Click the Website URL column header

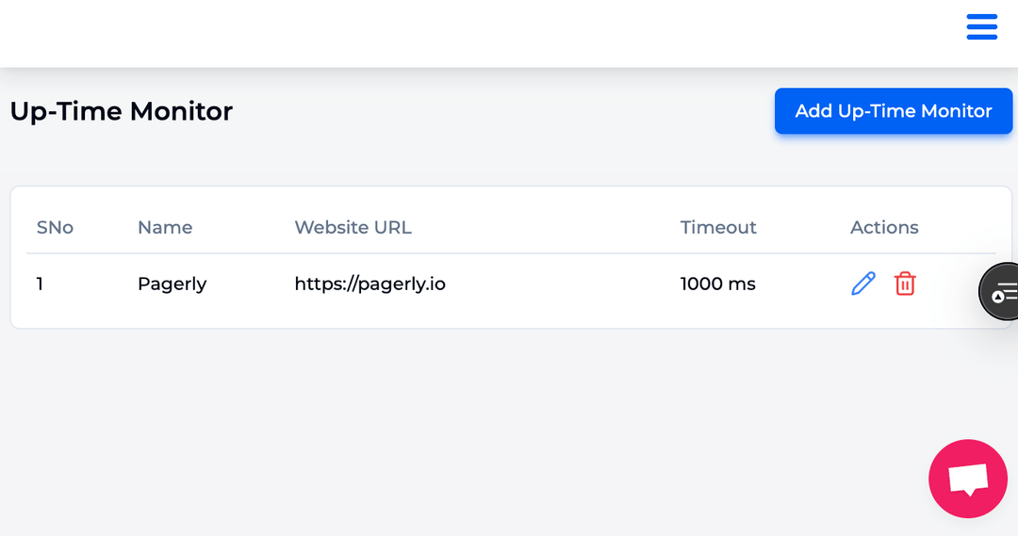point(353,227)
